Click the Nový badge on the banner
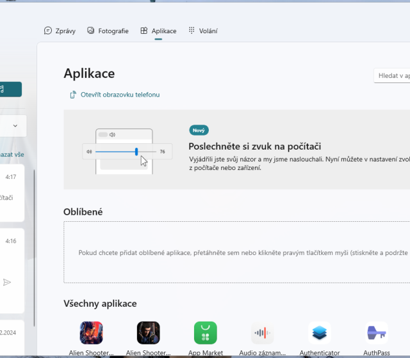The width and height of the screenshot is (410, 358). tap(199, 130)
